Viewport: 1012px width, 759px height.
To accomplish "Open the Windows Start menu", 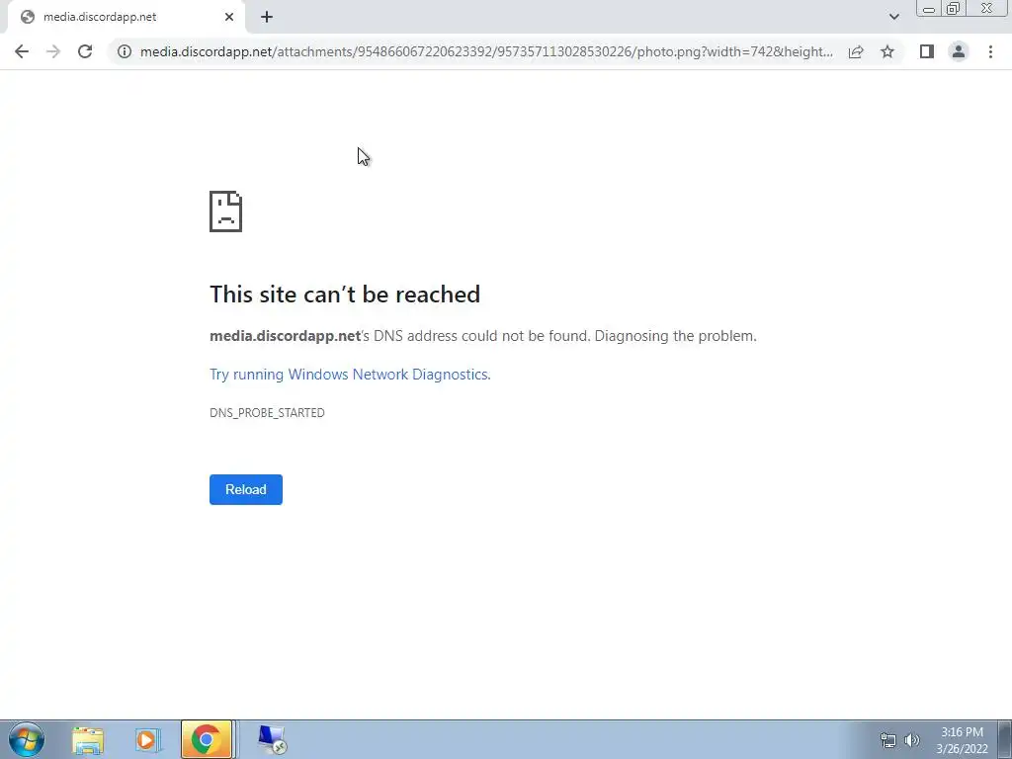I will tap(27, 739).
